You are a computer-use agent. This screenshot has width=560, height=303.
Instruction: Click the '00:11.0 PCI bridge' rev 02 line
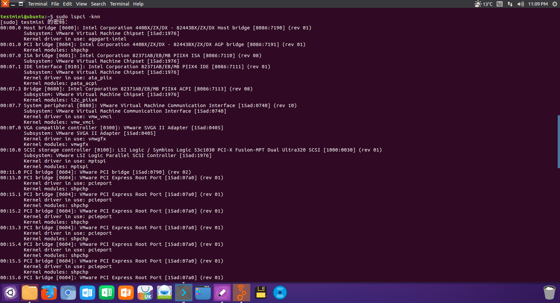click(x=96, y=172)
